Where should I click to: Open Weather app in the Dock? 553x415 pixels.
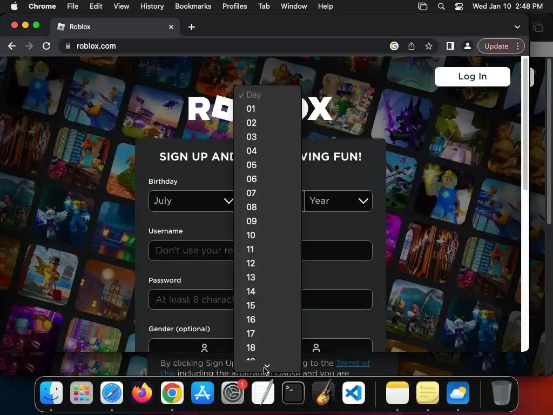click(458, 393)
